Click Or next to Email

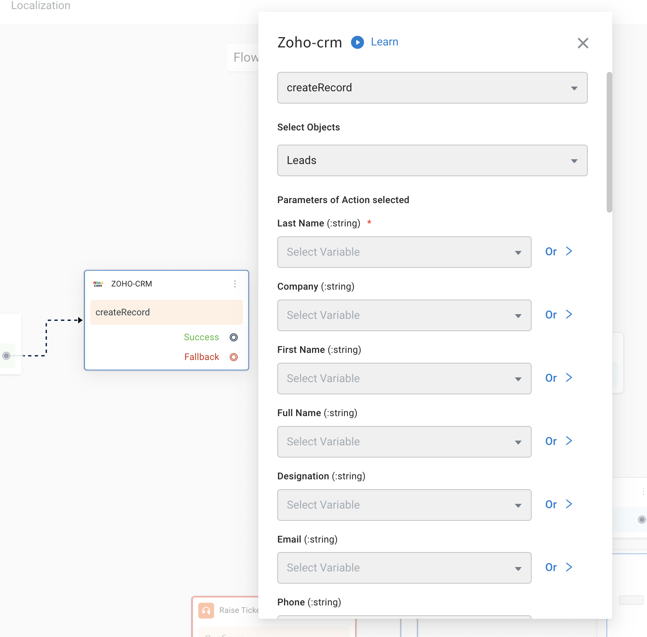click(551, 567)
